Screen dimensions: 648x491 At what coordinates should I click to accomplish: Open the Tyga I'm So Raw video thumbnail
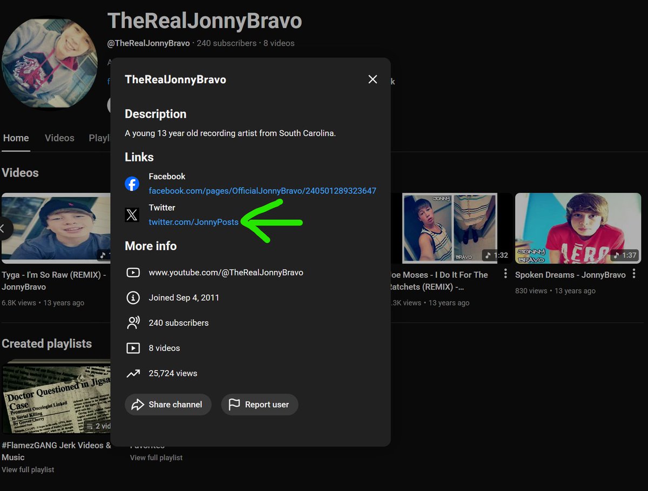[56, 228]
